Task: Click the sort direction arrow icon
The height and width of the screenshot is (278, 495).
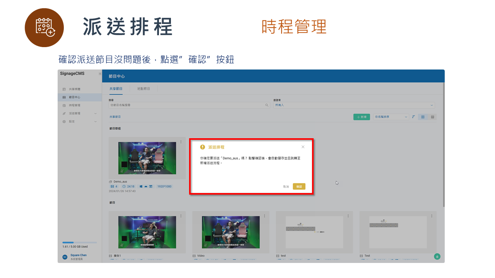Action: (413, 117)
